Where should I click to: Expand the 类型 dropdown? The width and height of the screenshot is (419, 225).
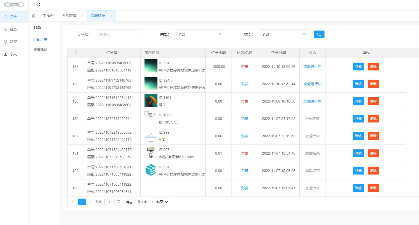pyautogui.click(x=199, y=34)
